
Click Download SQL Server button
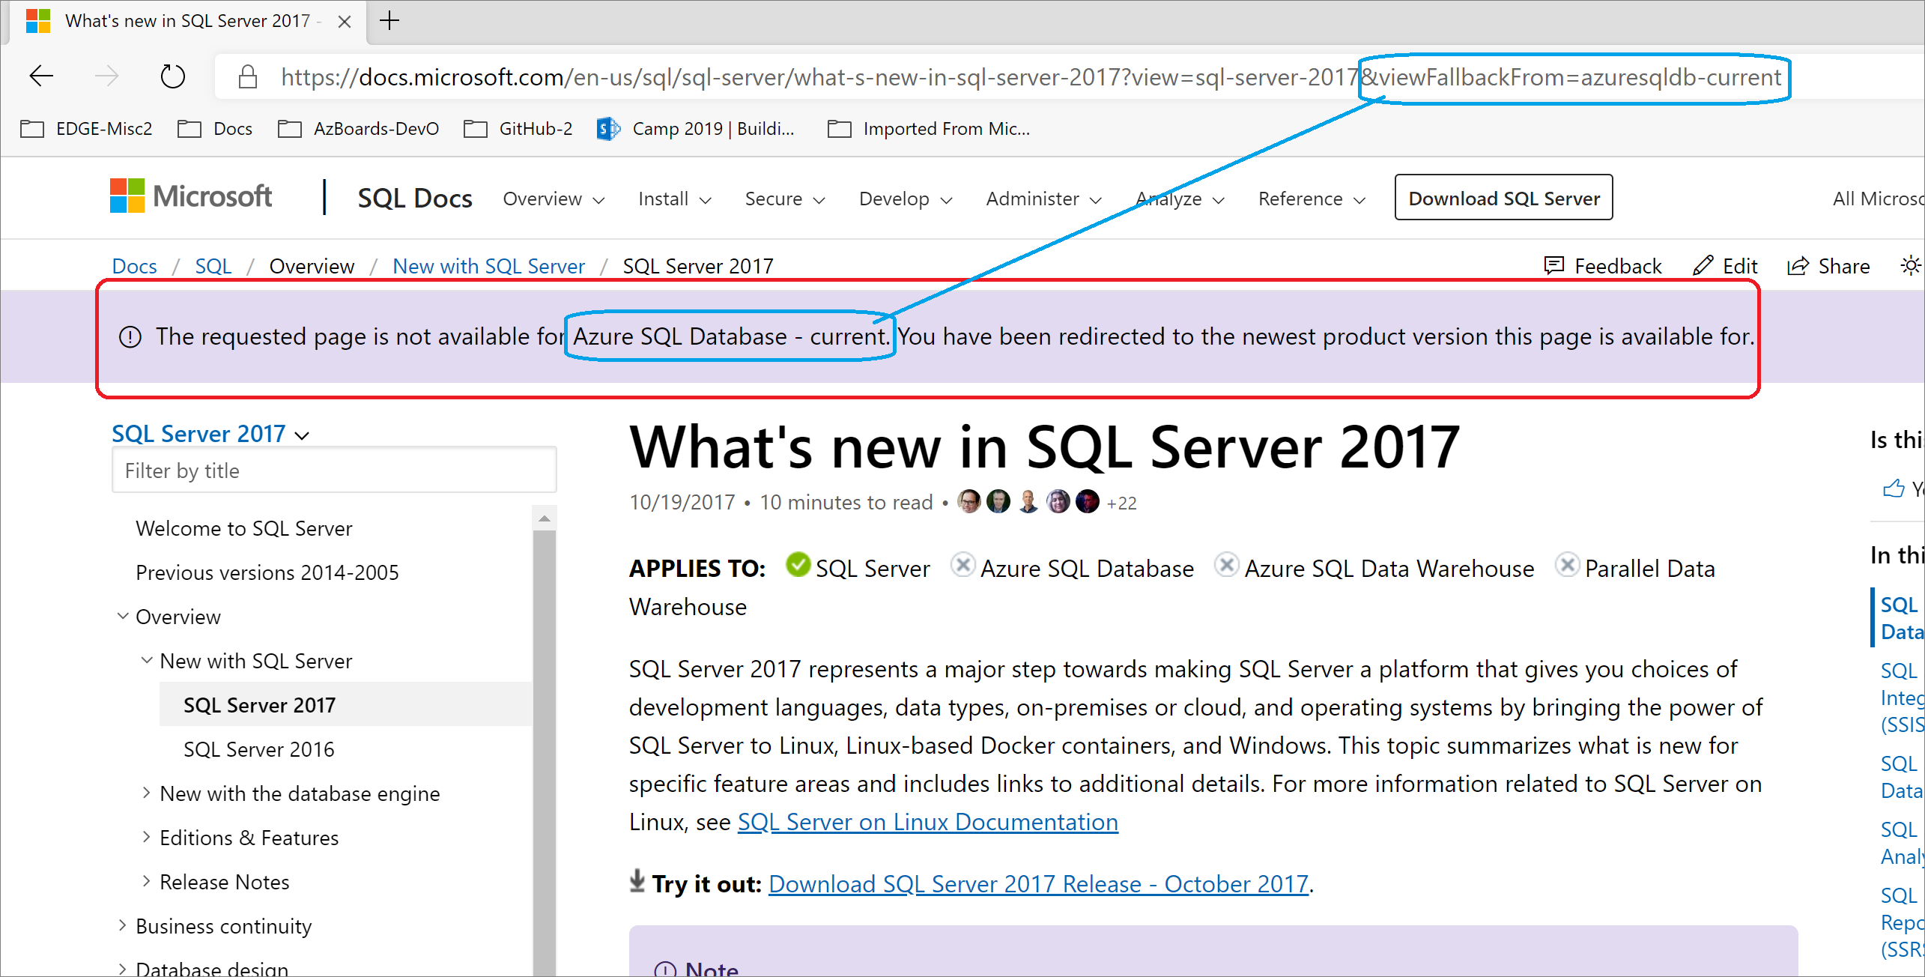tap(1504, 198)
